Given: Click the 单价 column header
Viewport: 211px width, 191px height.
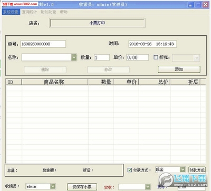Looking at the screenshot, I should click(126, 82).
